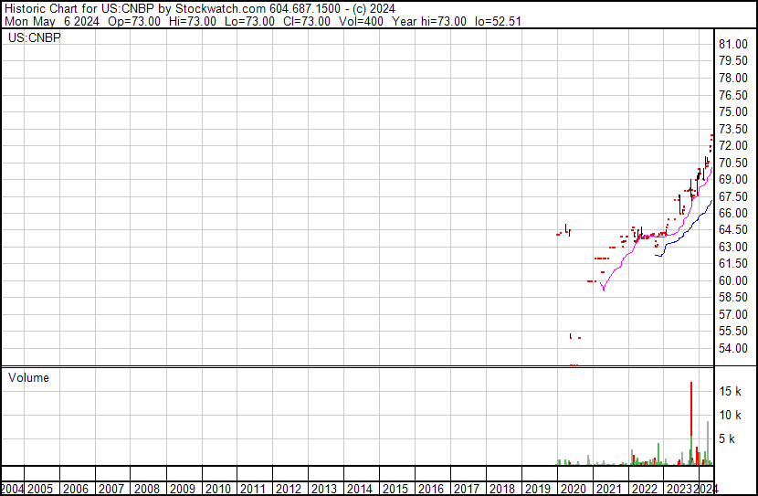Click the 2005 year label
The height and width of the screenshot is (496, 758).
39,489
